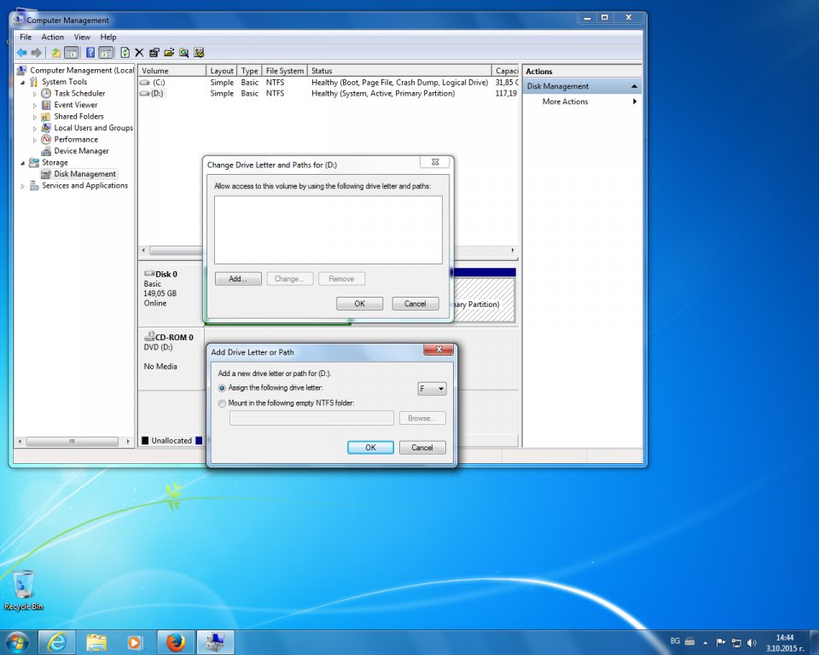This screenshot has height=655, width=819.
Task: Click OK in Add Drive Letter dialog
Action: [x=370, y=448]
